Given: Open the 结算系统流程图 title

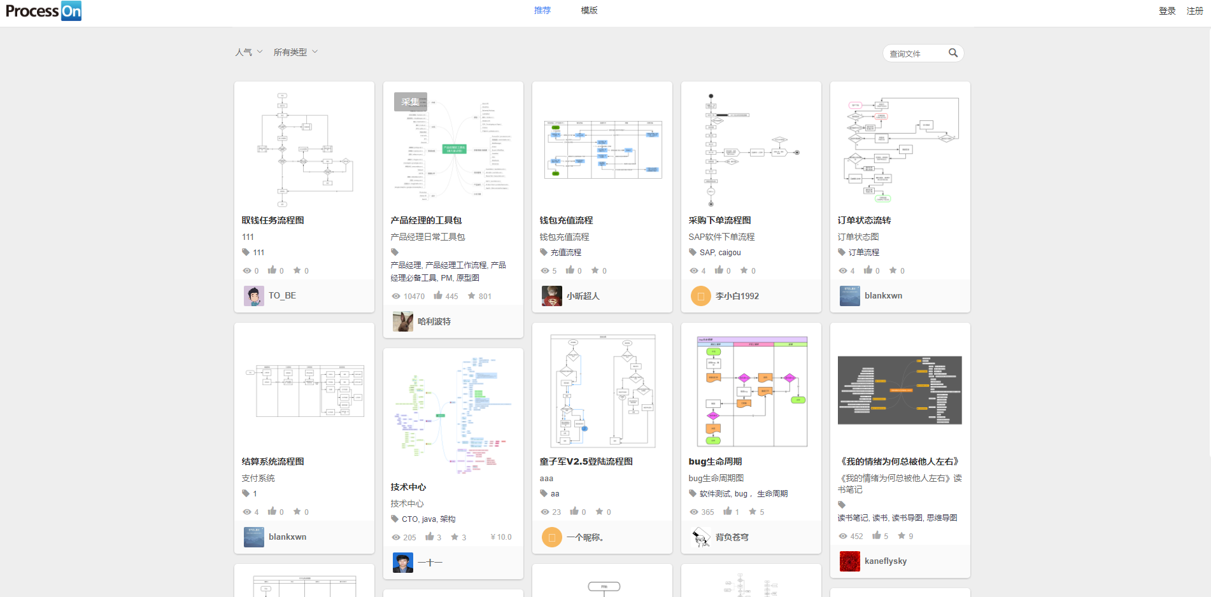Looking at the screenshot, I should [x=273, y=461].
